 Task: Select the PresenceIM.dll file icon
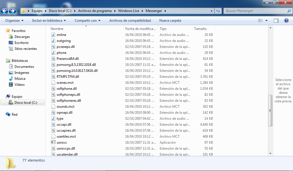[x=53, y=59]
